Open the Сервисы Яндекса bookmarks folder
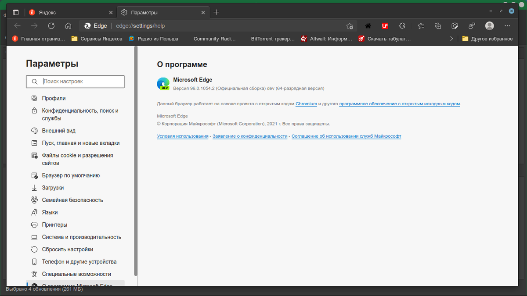Screen dimensions: 527x296 point(97,39)
